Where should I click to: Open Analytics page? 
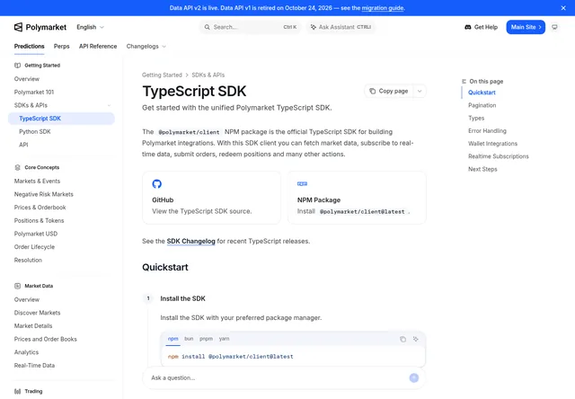[x=26, y=352]
